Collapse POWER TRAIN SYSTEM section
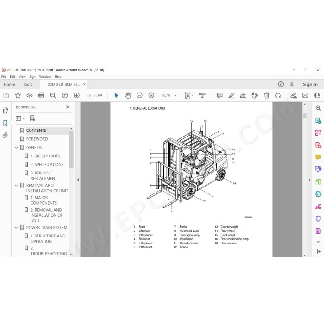 (16, 228)
